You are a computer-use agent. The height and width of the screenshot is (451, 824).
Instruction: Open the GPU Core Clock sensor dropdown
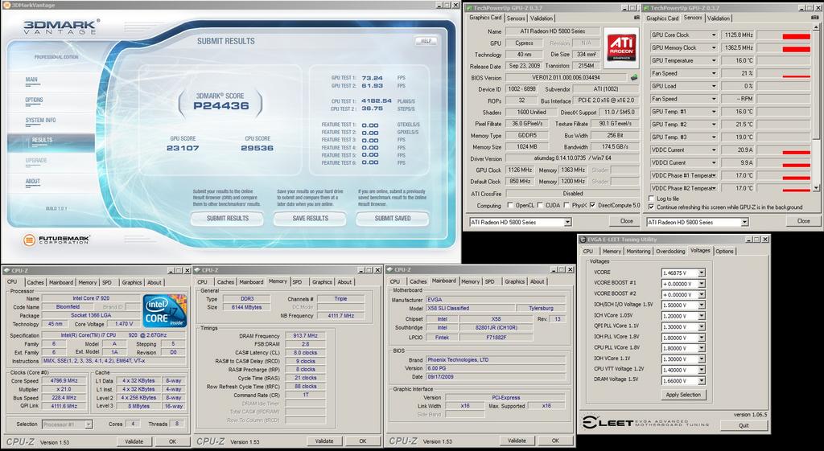point(714,35)
